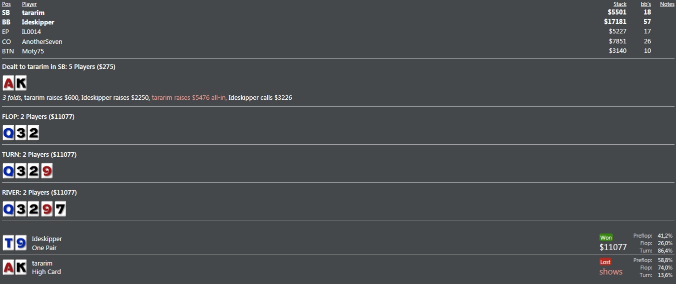Click the shows link for tararim
The height and width of the screenshot is (284, 676).
(x=611, y=272)
